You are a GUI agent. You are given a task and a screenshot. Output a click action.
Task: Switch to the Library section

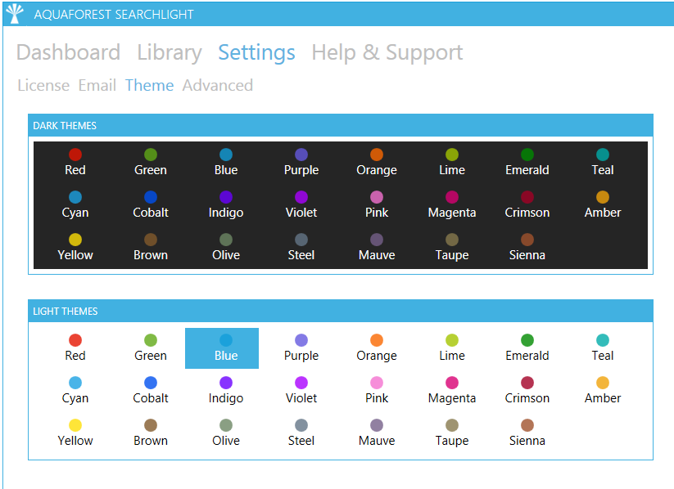pos(169,52)
